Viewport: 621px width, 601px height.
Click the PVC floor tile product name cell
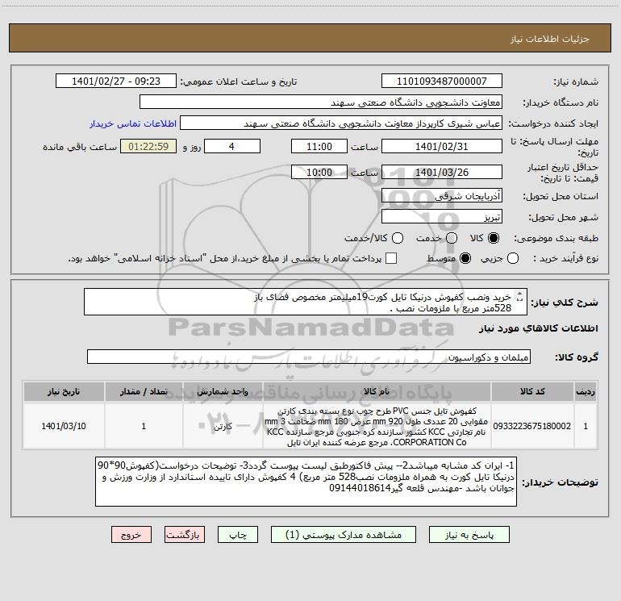(377, 426)
